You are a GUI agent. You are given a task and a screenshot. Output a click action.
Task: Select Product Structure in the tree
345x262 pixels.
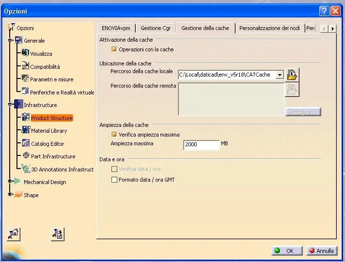[x=52, y=118]
